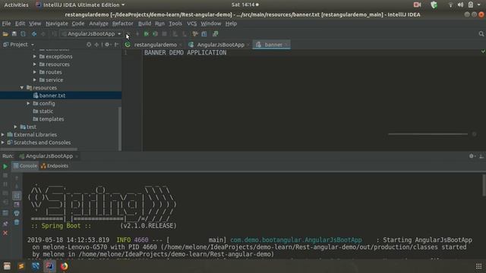Open the AngularJsBootApp run configuration dropdown
This screenshot has width=486, height=273.
(x=91, y=33)
